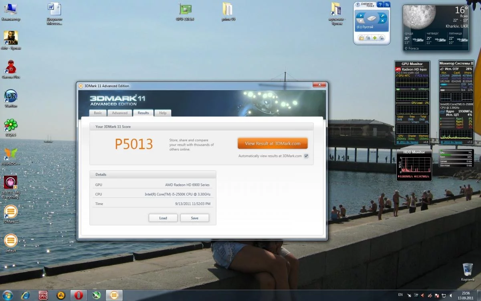
Task: Open DAEMON Tools gadget wrench settings
Action: [x=383, y=16]
